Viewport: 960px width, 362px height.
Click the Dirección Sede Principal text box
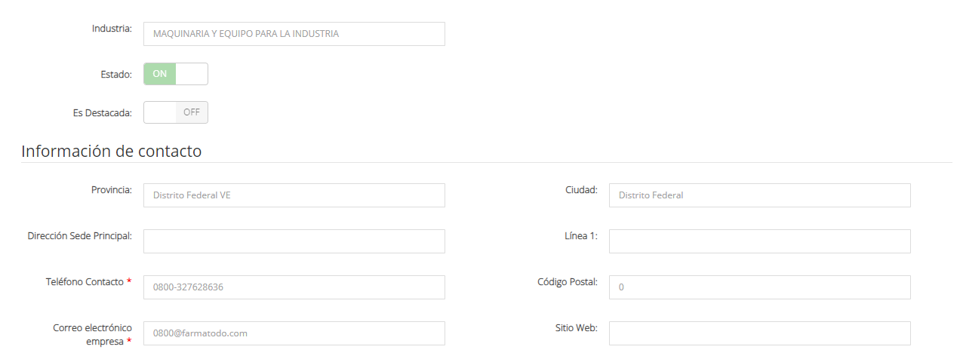pyautogui.click(x=294, y=241)
